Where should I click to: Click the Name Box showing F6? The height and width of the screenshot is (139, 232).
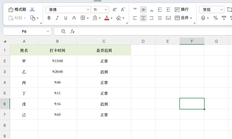[x=24, y=31]
